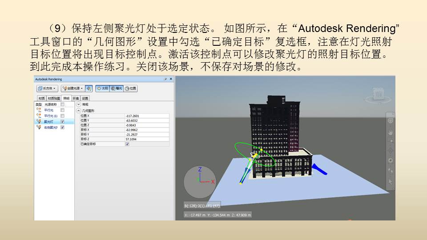Open the 创建光源 create light dropdown
The height and width of the screenshot is (240, 427).
pyautogui.click(x=73, y=88)
